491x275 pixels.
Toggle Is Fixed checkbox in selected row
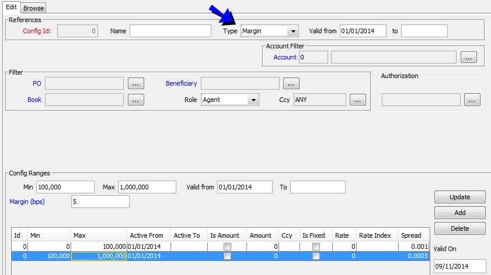pyautogui.click(x=316, y=256)
